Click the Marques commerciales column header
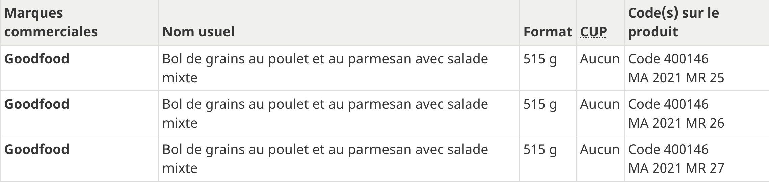 pos(51,22)
